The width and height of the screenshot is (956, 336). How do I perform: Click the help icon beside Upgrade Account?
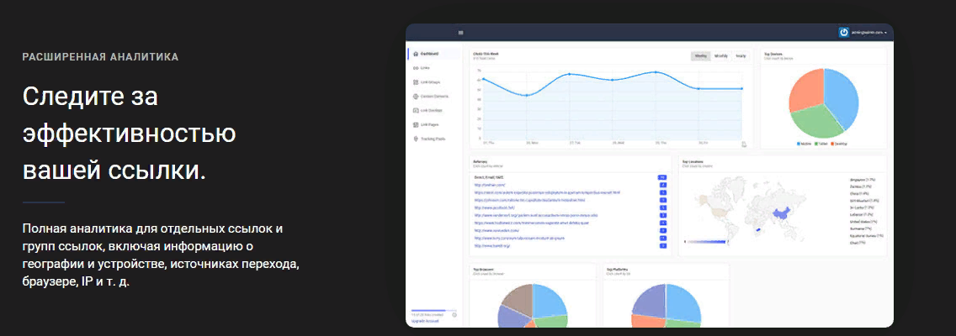click(x=454, y=315)
